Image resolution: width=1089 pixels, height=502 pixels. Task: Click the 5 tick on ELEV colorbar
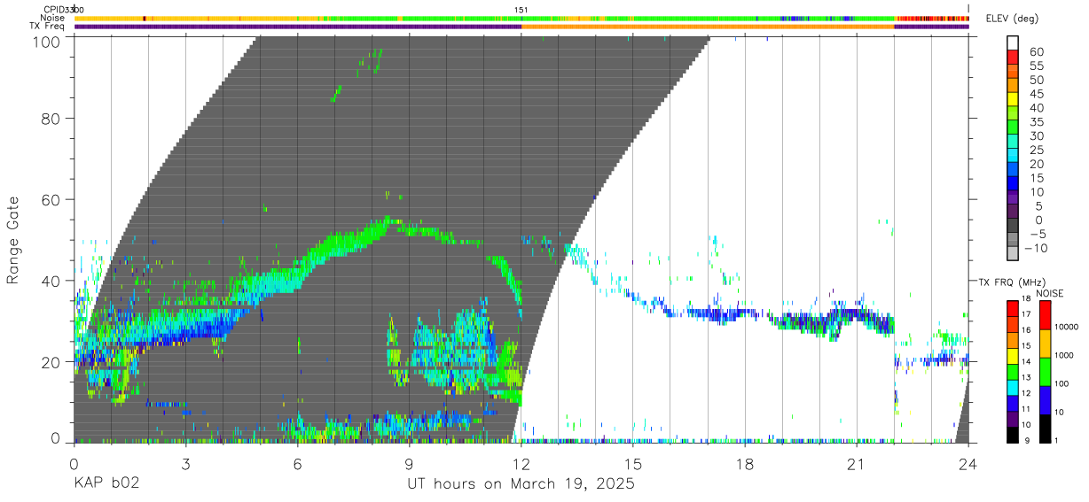pyautogui.click(x=1039, y=206)
